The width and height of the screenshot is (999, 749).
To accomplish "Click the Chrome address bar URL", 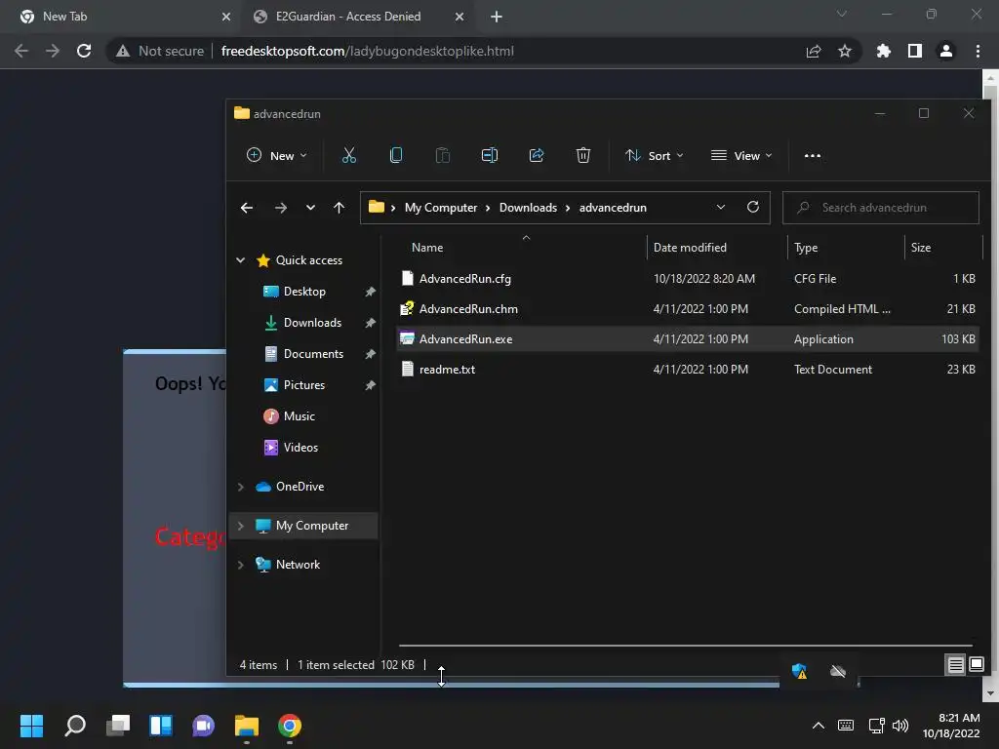I will pos(367,51).
